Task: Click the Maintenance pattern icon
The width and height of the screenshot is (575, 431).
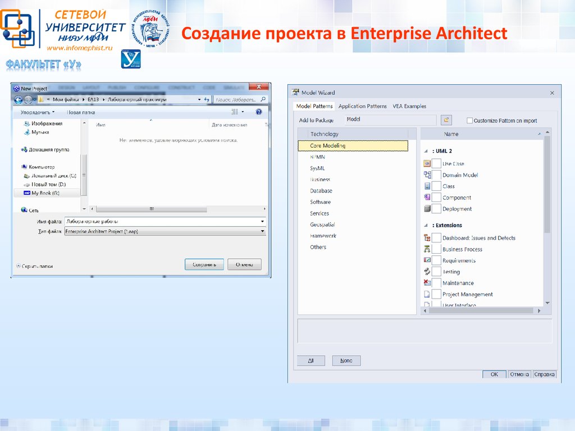Action: coord(427,283)
